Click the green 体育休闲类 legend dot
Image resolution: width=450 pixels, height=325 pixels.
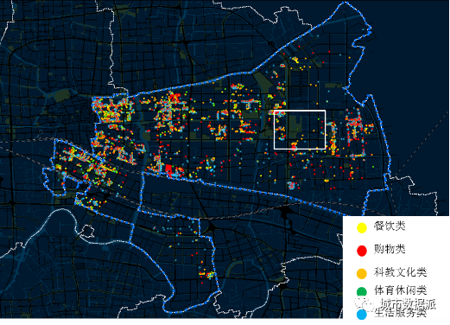click(x=362, y=291)
